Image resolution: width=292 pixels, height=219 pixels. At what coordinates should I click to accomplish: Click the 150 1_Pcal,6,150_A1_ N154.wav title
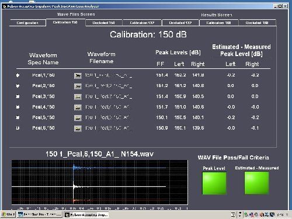[99, 154]
